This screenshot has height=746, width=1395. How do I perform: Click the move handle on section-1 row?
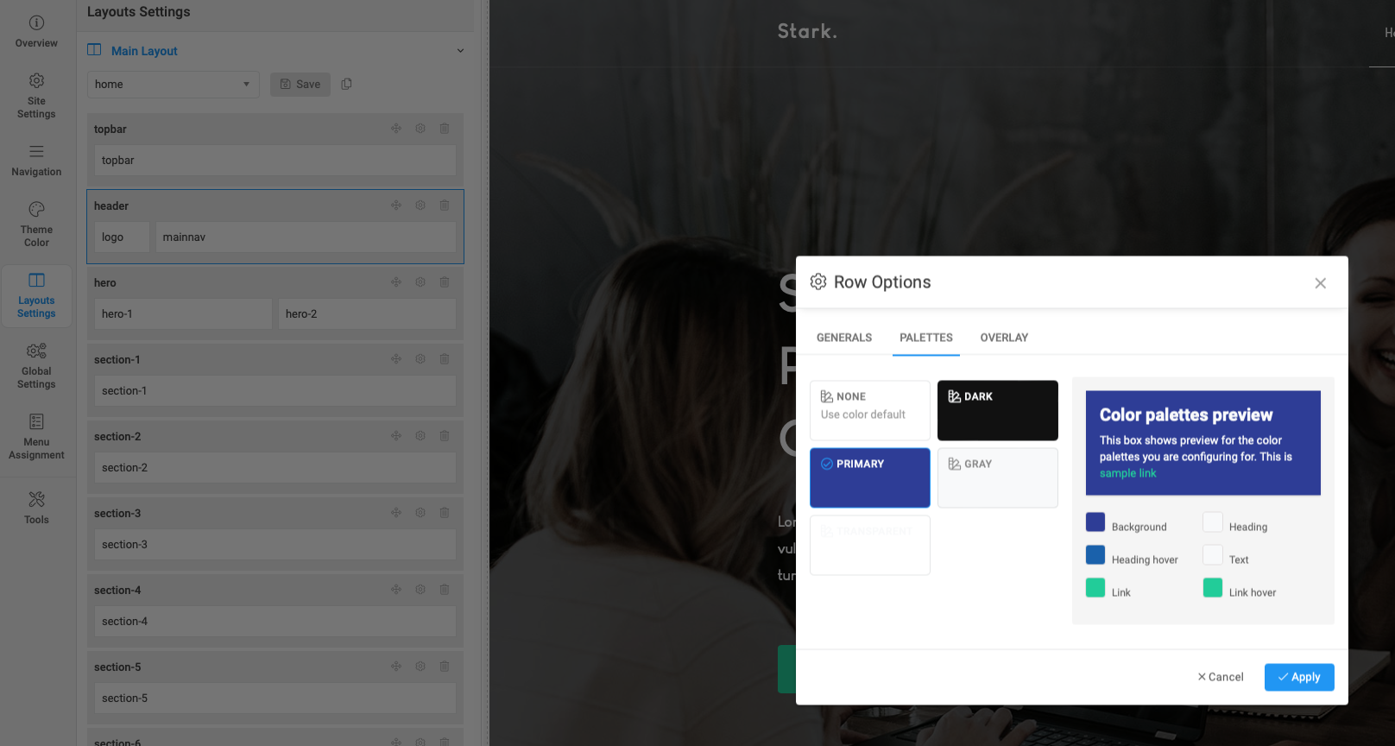tap(396, 359)
